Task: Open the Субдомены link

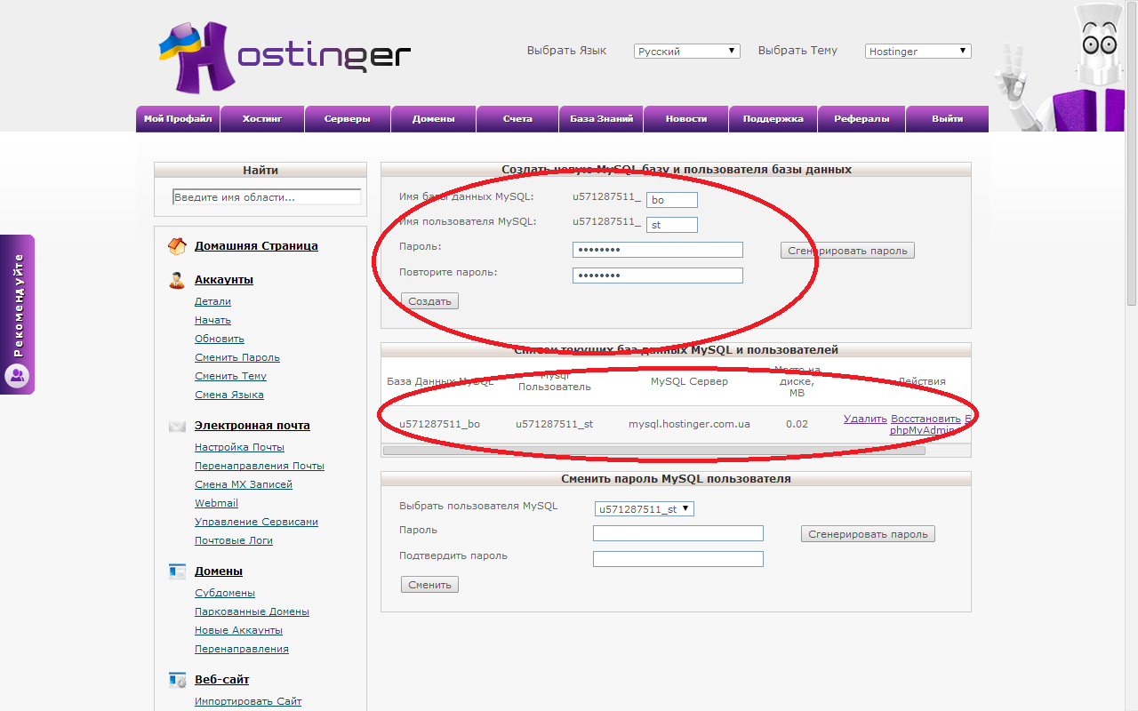Action: click(225, 593)
